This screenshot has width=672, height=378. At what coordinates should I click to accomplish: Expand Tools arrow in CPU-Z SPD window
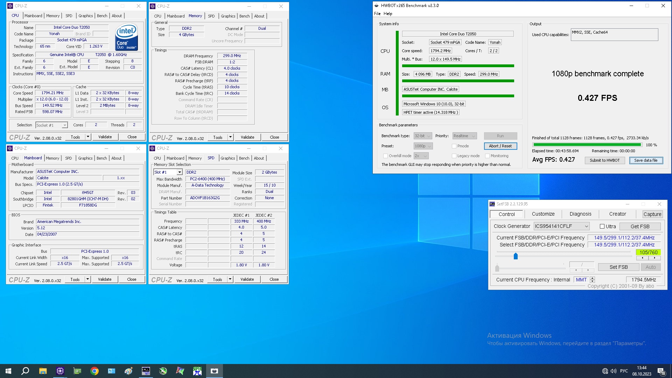[230, 279]
